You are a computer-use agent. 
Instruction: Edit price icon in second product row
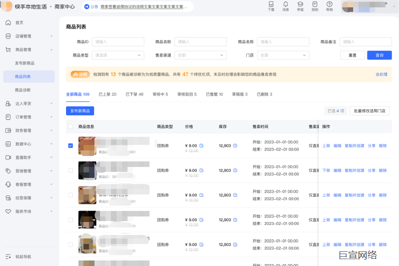click(201, 170)
